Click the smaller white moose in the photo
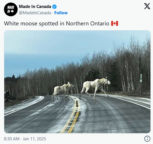This screenshot has width=153, height=144. tap(63, 91)
